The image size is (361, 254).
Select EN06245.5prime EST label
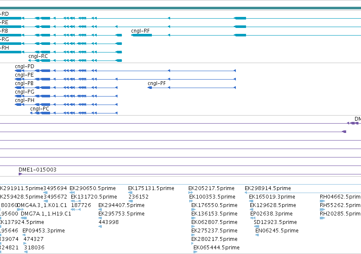[277, 231]
